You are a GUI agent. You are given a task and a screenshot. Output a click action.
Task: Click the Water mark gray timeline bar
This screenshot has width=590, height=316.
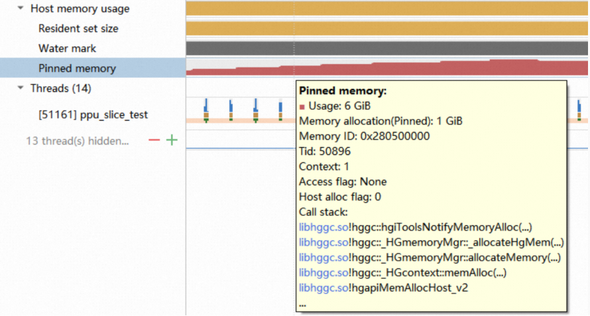pyautogui.click(x=386, y=48)
